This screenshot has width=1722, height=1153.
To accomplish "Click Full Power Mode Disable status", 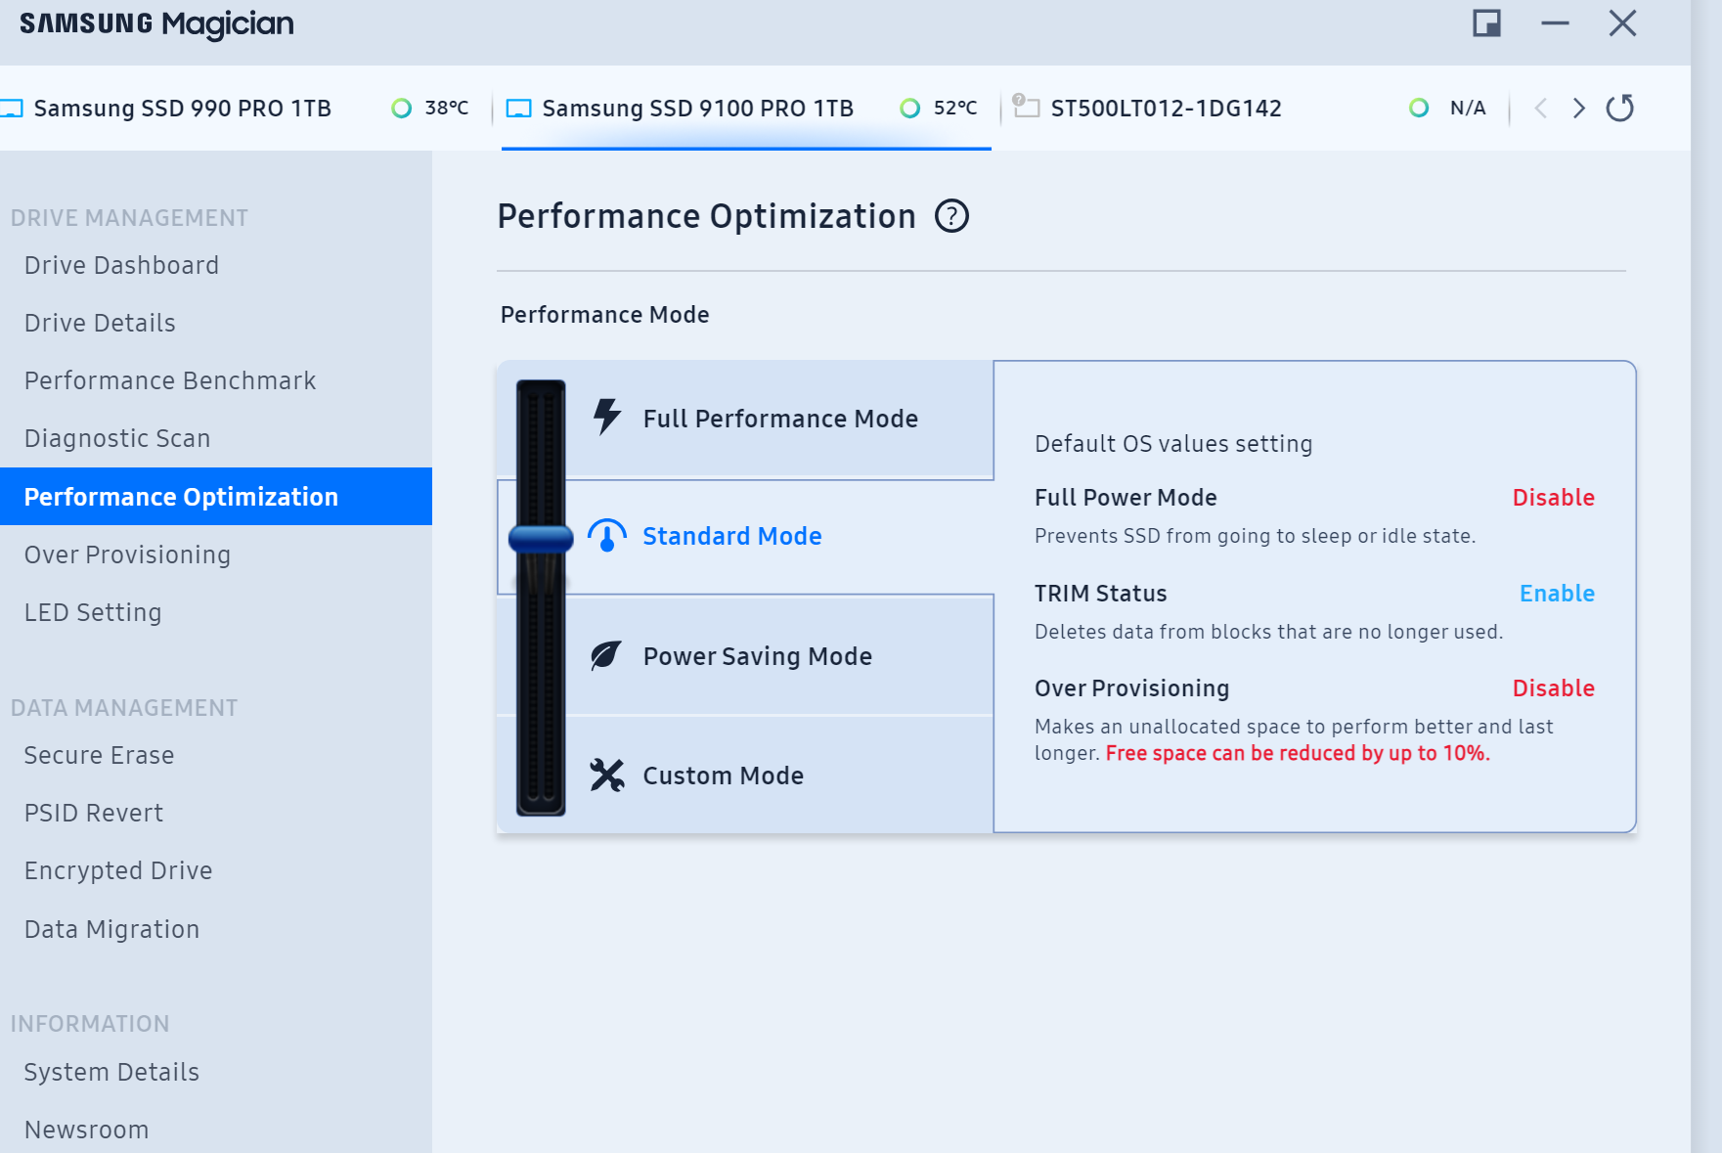I will point(1553,498).
